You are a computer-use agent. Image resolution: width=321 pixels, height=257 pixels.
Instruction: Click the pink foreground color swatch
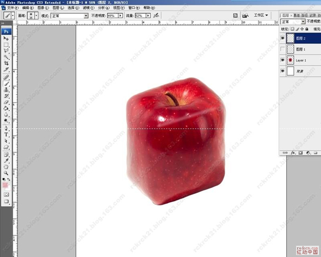pyautogui.click(x=5, y=185)
